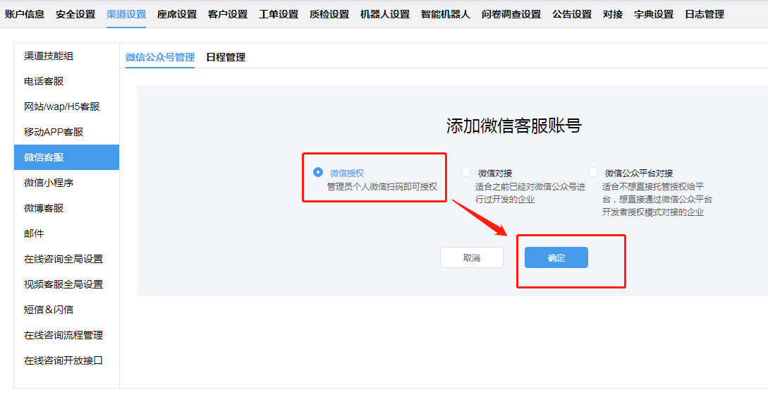Switch to the 微信公众号管理 tab
This screenshot has height=395, width=768.
pyautogui.click(x=160, y=57)
